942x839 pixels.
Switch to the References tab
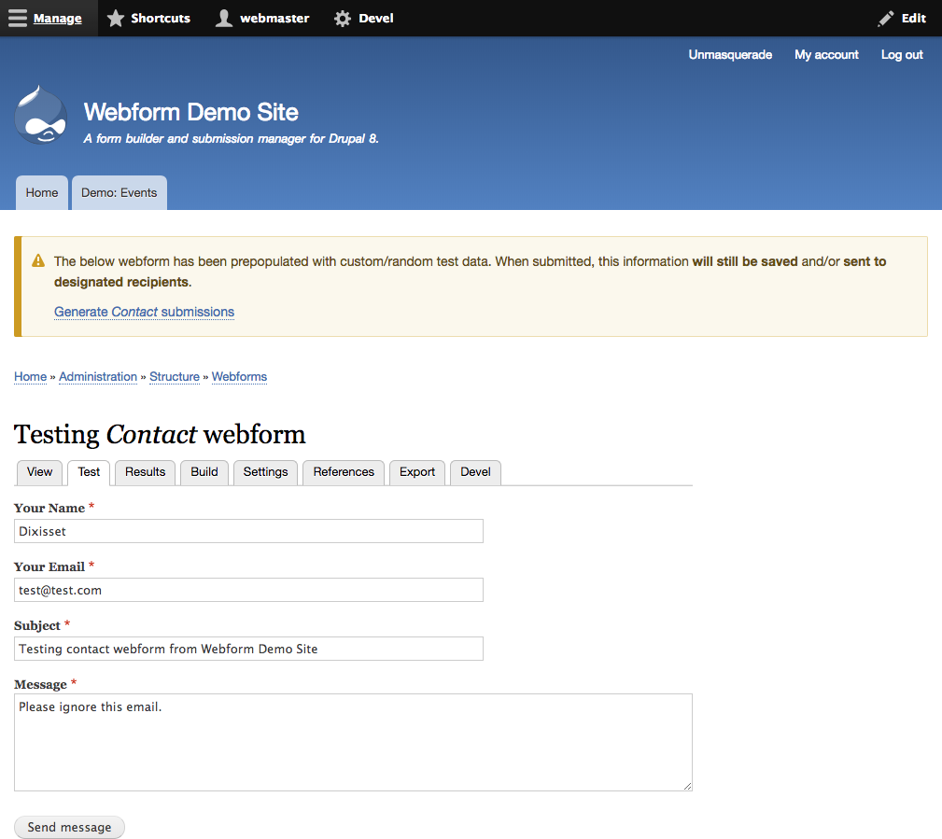pyautogui.click(x=344, y=472)
